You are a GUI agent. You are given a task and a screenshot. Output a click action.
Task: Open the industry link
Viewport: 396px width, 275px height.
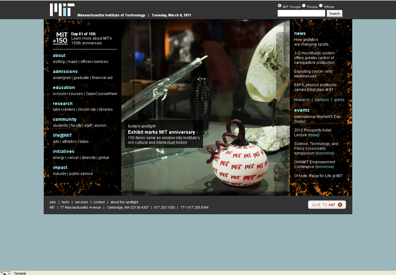(x=60, y=174)
